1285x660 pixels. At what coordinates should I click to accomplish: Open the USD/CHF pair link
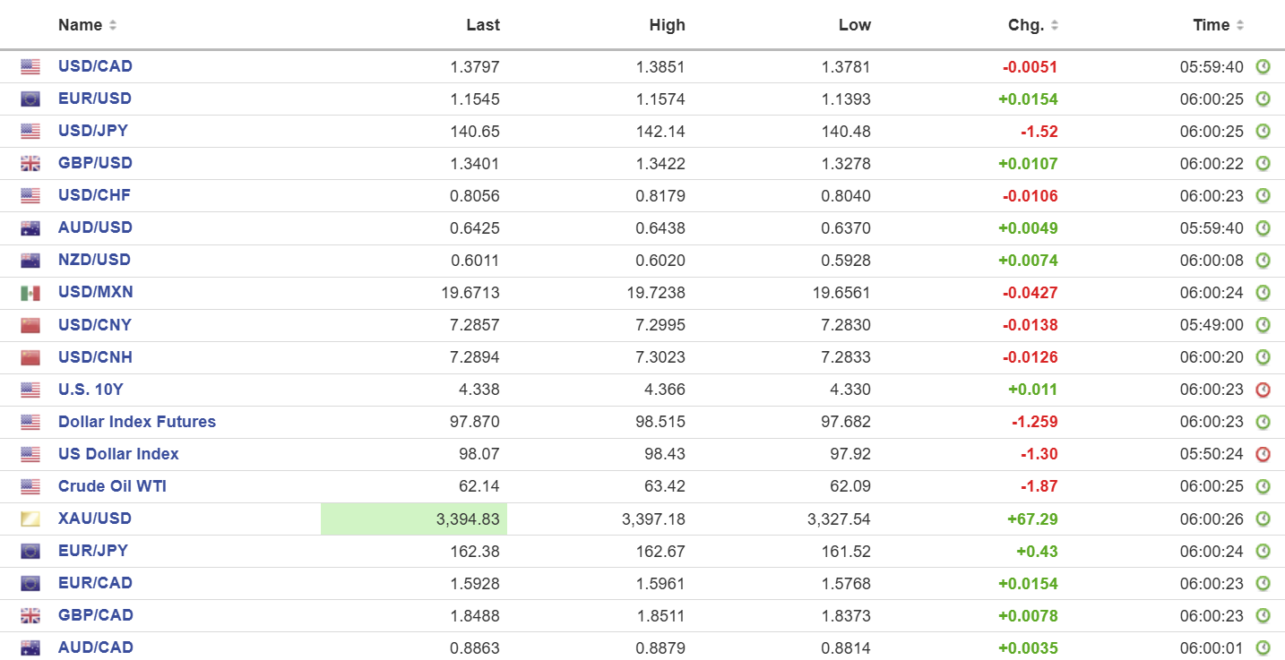pos(95,195)
